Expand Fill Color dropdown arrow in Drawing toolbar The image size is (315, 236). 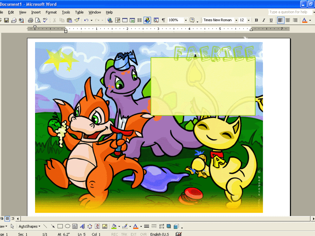pos(119,227)
